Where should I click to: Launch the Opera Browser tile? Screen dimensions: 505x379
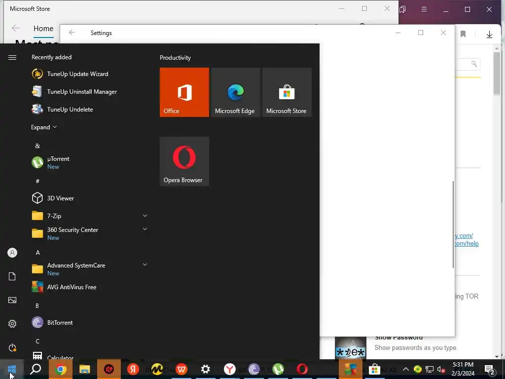click(x=184, y=161)
